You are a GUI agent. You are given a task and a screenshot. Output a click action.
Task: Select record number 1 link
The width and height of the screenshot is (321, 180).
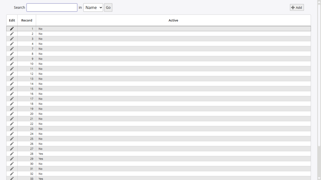(x=32, y=29)
